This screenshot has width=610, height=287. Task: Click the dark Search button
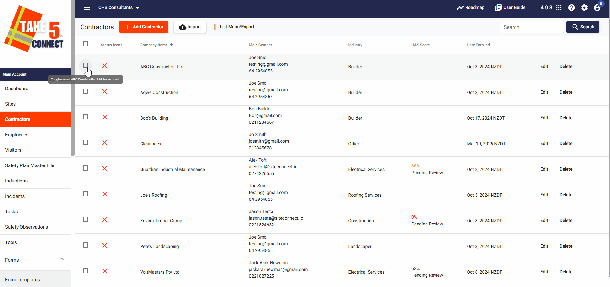click(583, 27)
